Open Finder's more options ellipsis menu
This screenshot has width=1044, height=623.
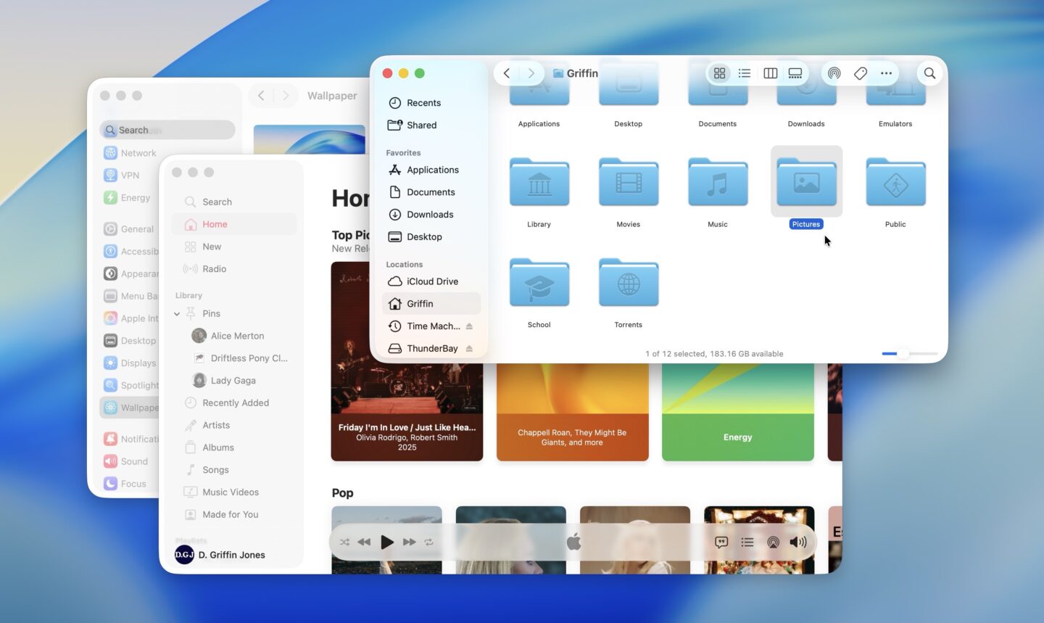[x=886, y=73]
